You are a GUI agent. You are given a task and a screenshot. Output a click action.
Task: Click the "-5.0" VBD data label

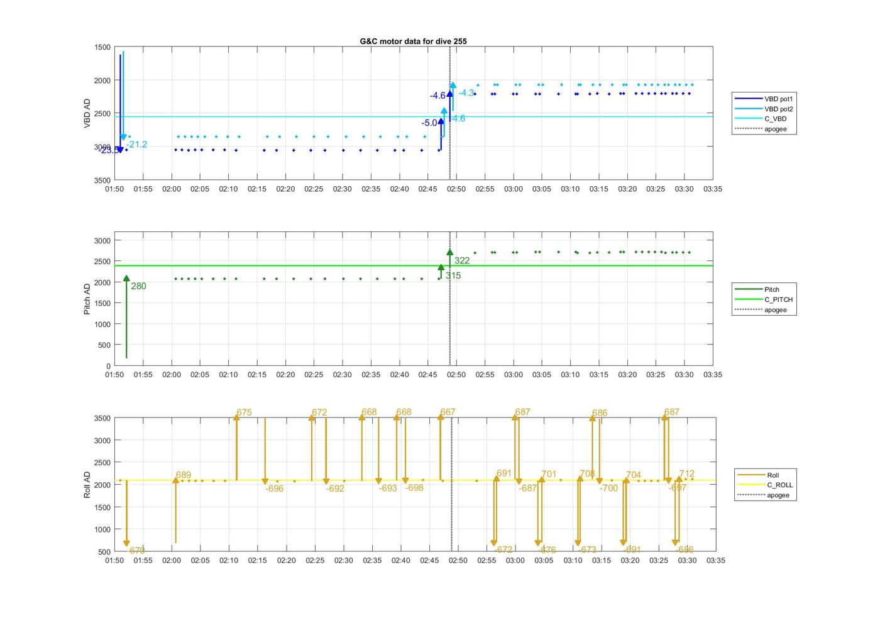[x=429, y=123]
